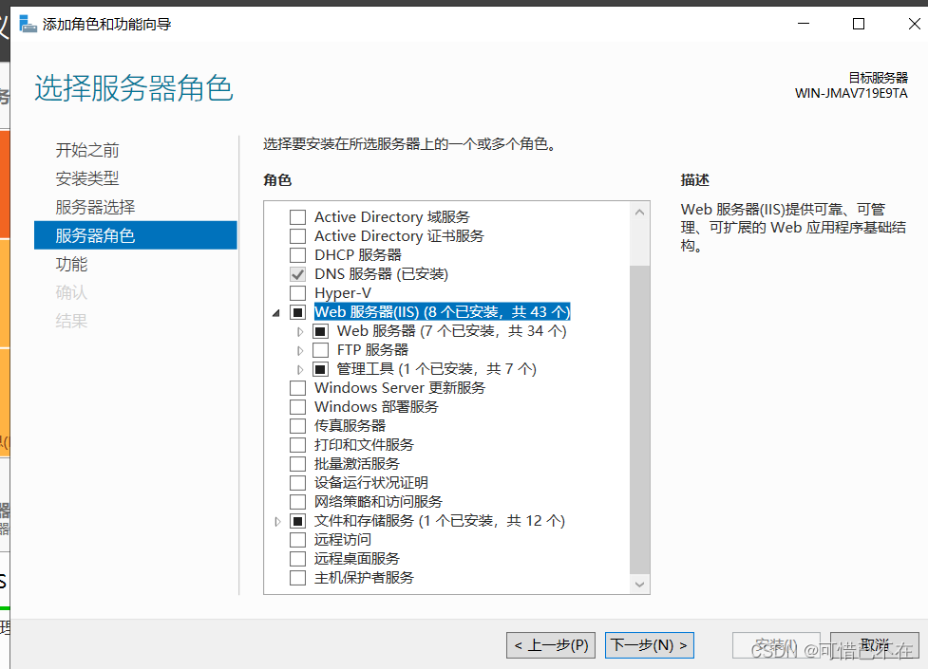This screenshot has height=669, width=928.
Task: Check the 远程访问 checkbox
Action: click(297, 539)
